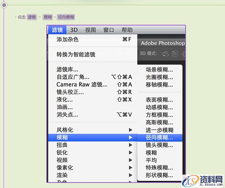The height and width of the screenshot is (188, 225).
Task: Click the 滤镜 tag in the instruction text
Action: point(32,17)
